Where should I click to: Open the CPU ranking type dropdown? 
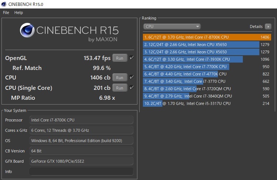172,27
